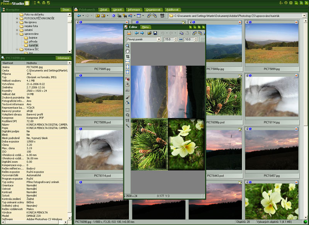Save the image in Editor
The image size is (309, 225).
(155, 33)
